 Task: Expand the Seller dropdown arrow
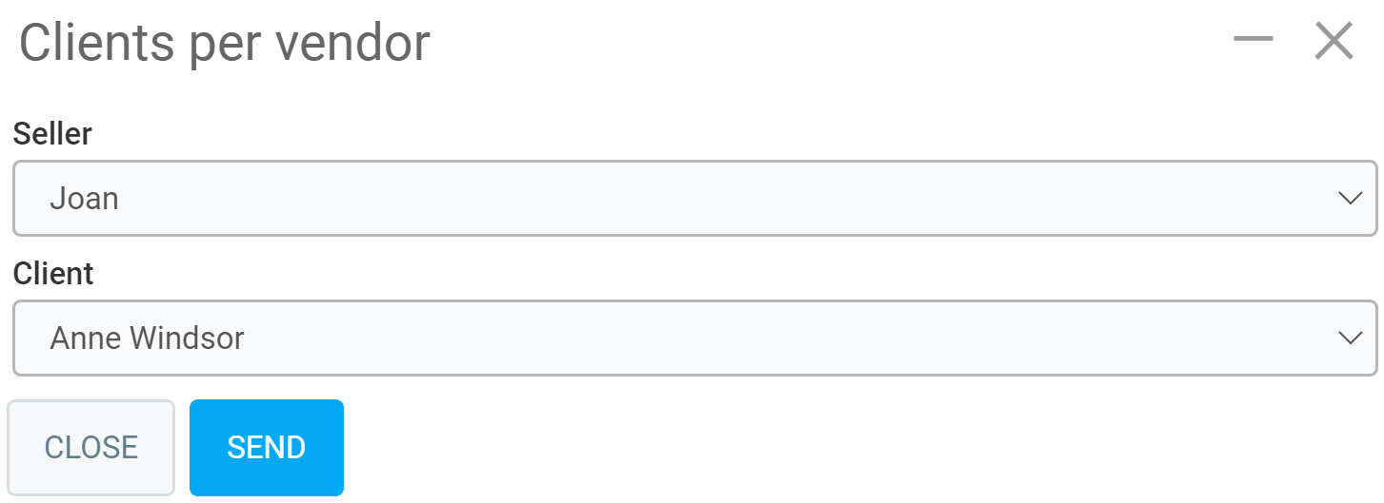point(1349,198)
